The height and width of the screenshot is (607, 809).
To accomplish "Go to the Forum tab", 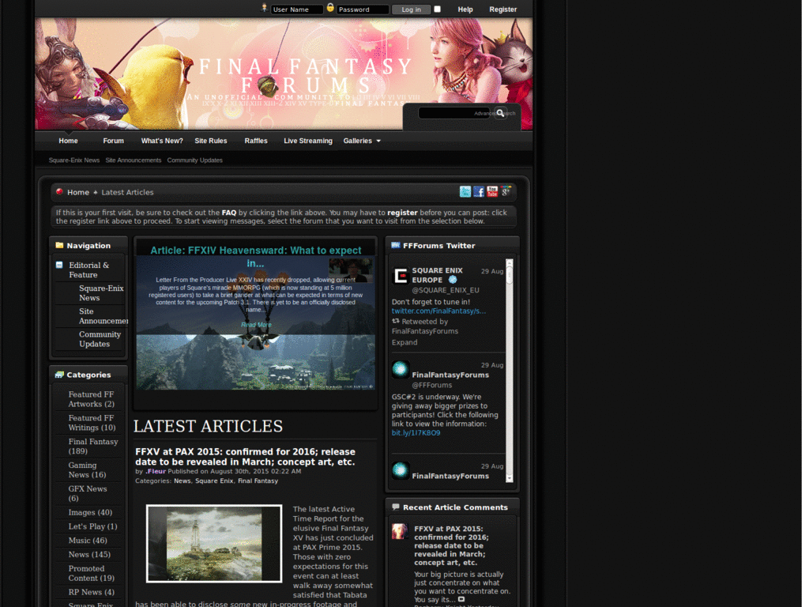I will (113, 141).
